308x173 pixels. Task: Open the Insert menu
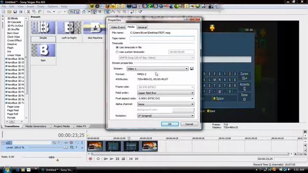30,6
